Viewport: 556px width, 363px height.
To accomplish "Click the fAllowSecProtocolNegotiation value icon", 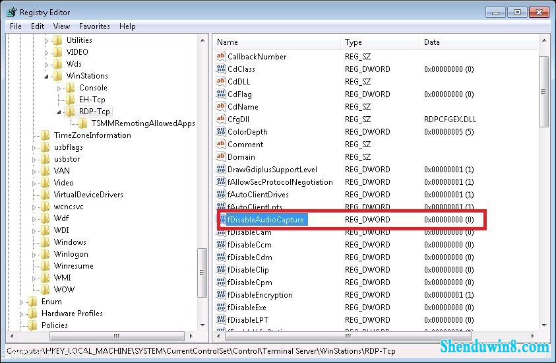I will coord(220,181).
